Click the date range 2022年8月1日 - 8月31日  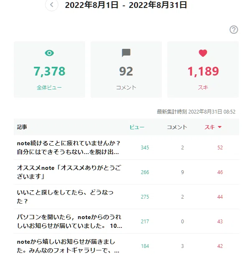click(x=126, y=5)
